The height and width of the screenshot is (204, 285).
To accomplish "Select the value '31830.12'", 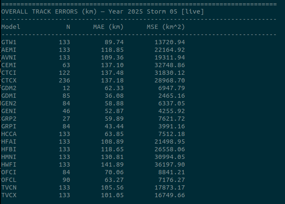I will (170, 73).
